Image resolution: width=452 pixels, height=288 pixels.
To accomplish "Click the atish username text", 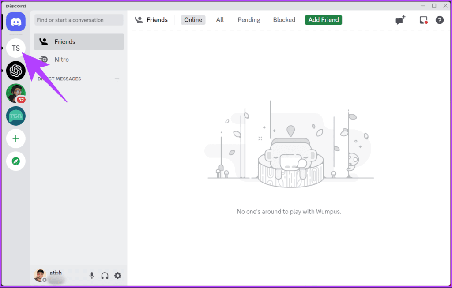I will (x=56, y=273).
